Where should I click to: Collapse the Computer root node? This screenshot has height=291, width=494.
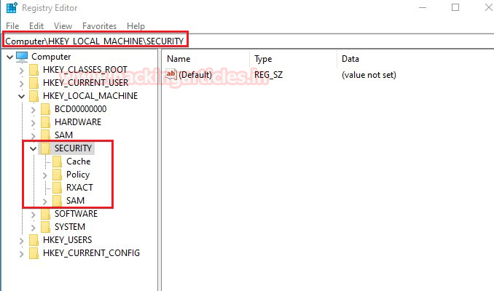(x=9, y=57)
